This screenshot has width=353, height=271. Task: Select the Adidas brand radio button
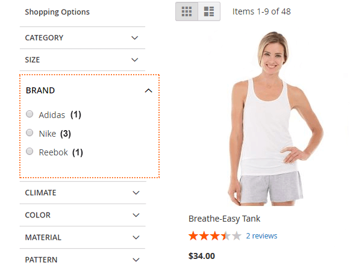point(30,114)
